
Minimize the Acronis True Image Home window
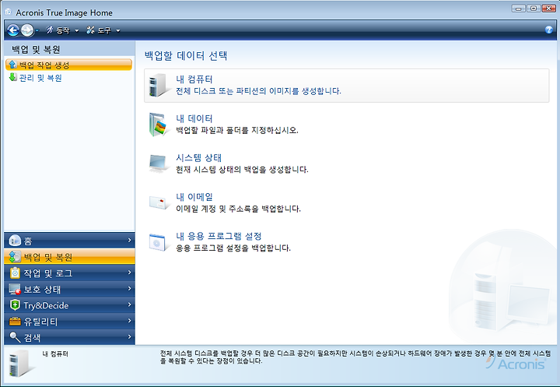pyautogui.click(x=519, y=9)
